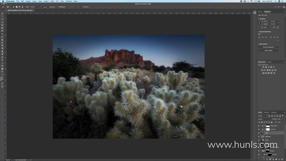The width and height of the screenshot is (286, 161).
Task: Click the Final layer thumbnail
Action: click(263, 133)
